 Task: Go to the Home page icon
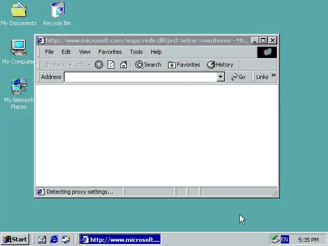click(124, 65)
